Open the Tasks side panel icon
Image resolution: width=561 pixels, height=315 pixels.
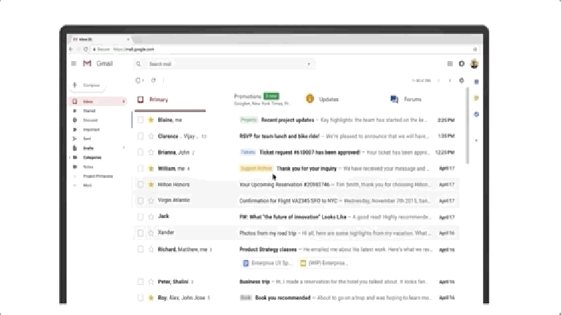click(x=476, y=115)
